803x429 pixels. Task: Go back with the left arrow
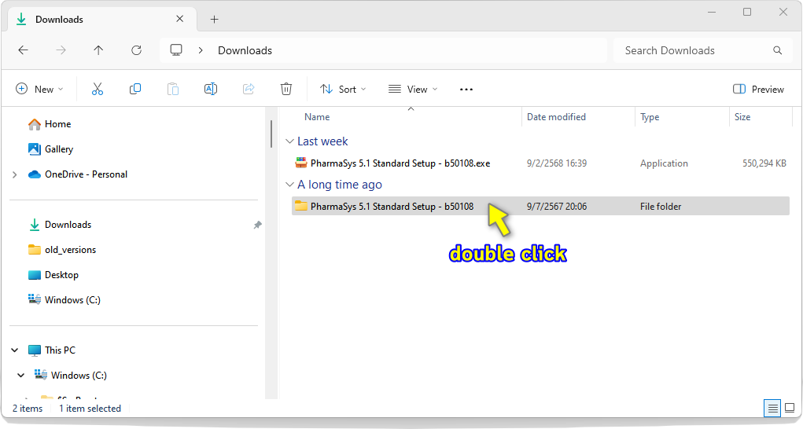[x=23, y=50]
